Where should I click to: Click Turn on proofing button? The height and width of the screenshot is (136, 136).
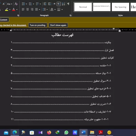(37, 25)
